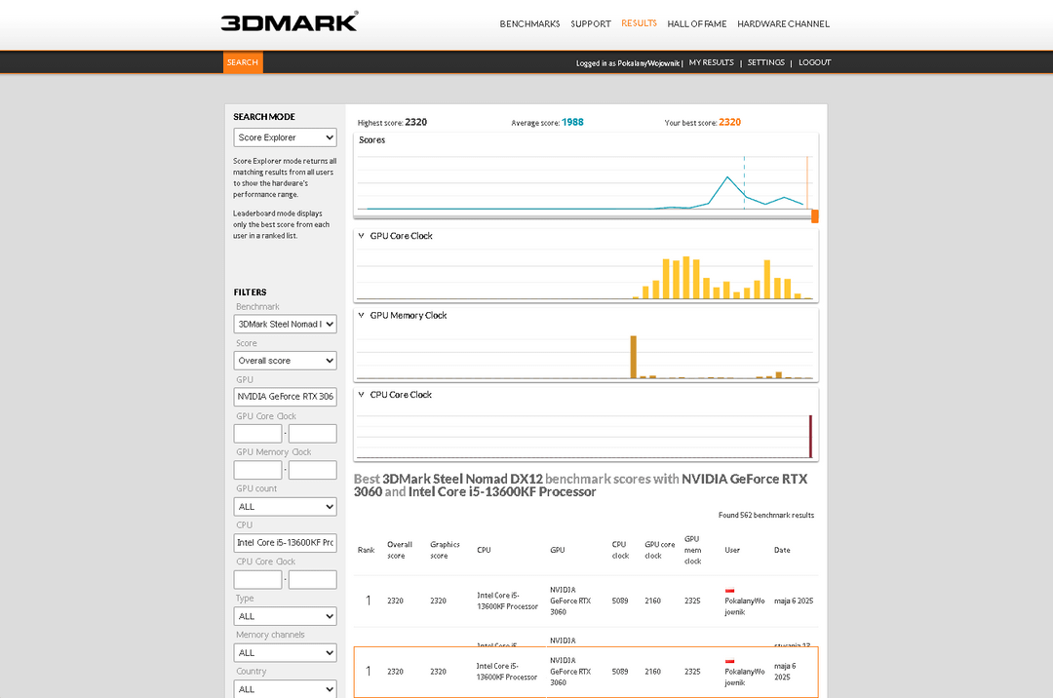Collapse the CPU Core Clock chart
Viewport: 1053px width, 698px height.
tap(362, 395)
